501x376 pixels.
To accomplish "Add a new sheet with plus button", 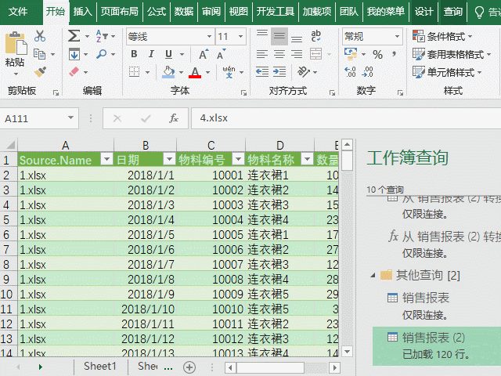I will (x=189, y=367).
